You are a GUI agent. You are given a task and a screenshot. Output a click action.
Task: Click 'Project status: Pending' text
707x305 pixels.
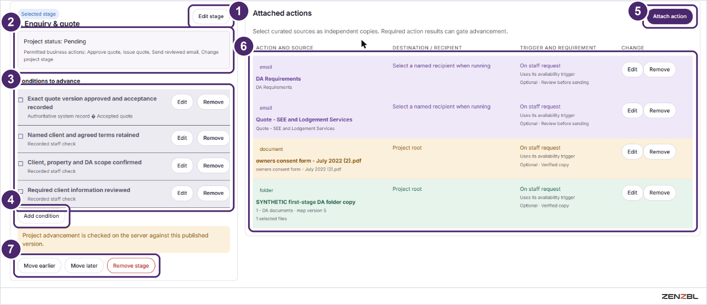click(x=55, y=41)
